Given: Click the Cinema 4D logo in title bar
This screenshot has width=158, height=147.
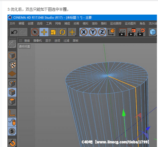Looking at the screenshot, I should pyautogui.click(x=10, y=18).
